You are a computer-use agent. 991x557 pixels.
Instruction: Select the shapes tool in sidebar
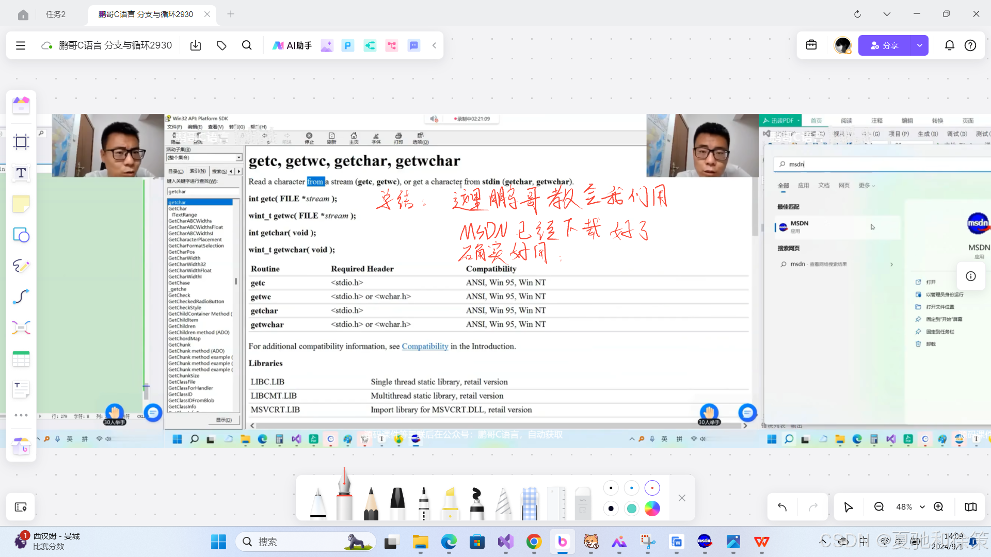[x=21, y=235]
